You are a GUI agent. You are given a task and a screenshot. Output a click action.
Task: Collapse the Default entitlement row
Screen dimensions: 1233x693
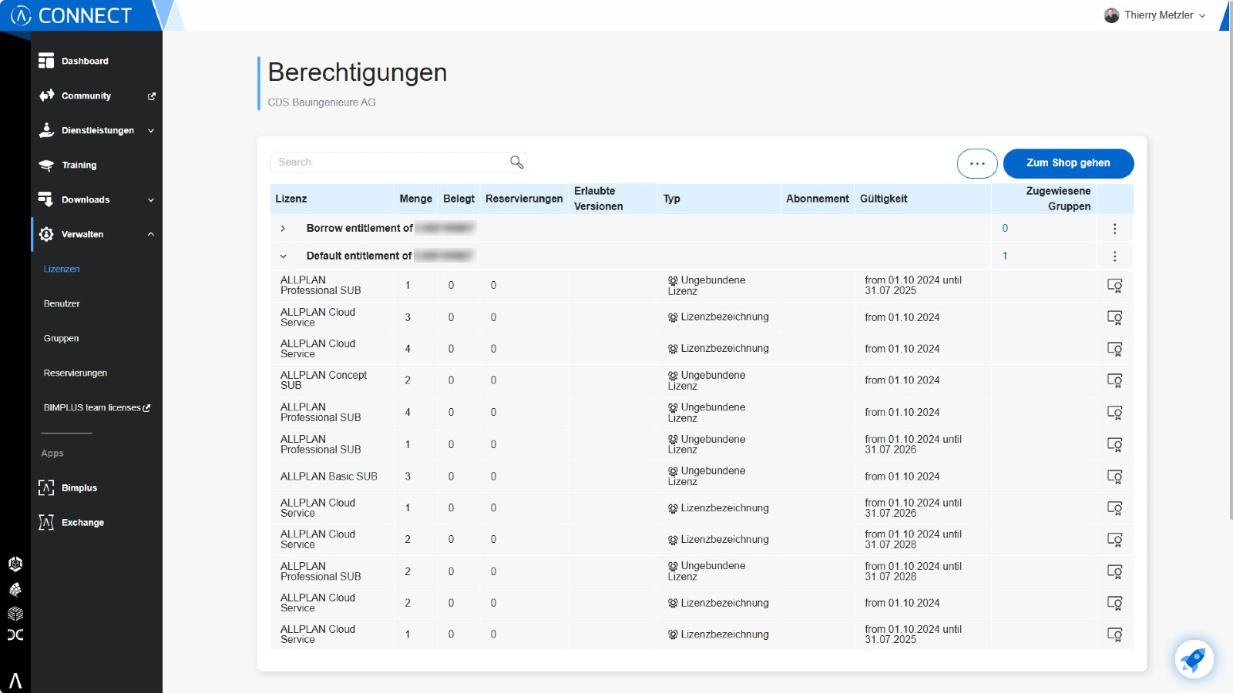click(x=283, y=256)
